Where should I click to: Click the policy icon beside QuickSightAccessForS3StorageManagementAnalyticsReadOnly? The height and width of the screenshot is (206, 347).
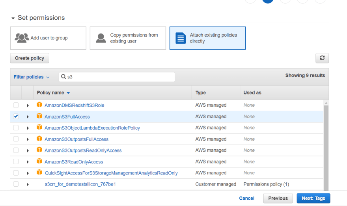pyautogui.click(x=39, y=172)
